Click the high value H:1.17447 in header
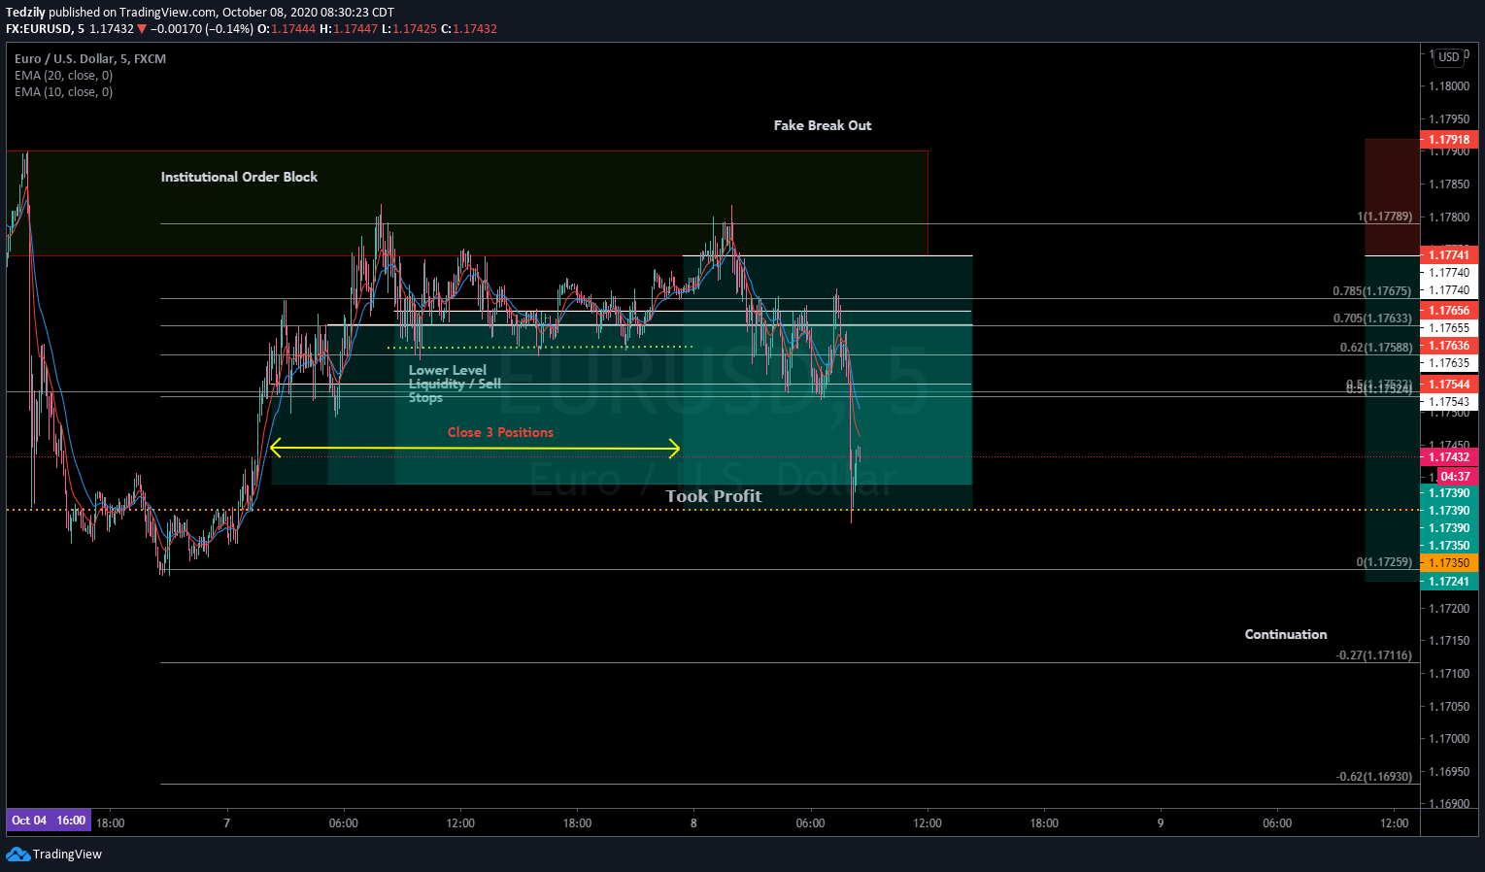The width and height of the screenshot is (1485, 872). click(349, 29)
